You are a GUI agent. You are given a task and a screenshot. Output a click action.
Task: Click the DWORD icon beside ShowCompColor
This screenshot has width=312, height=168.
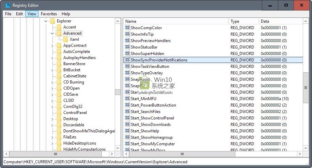click(x=127, y=27)
